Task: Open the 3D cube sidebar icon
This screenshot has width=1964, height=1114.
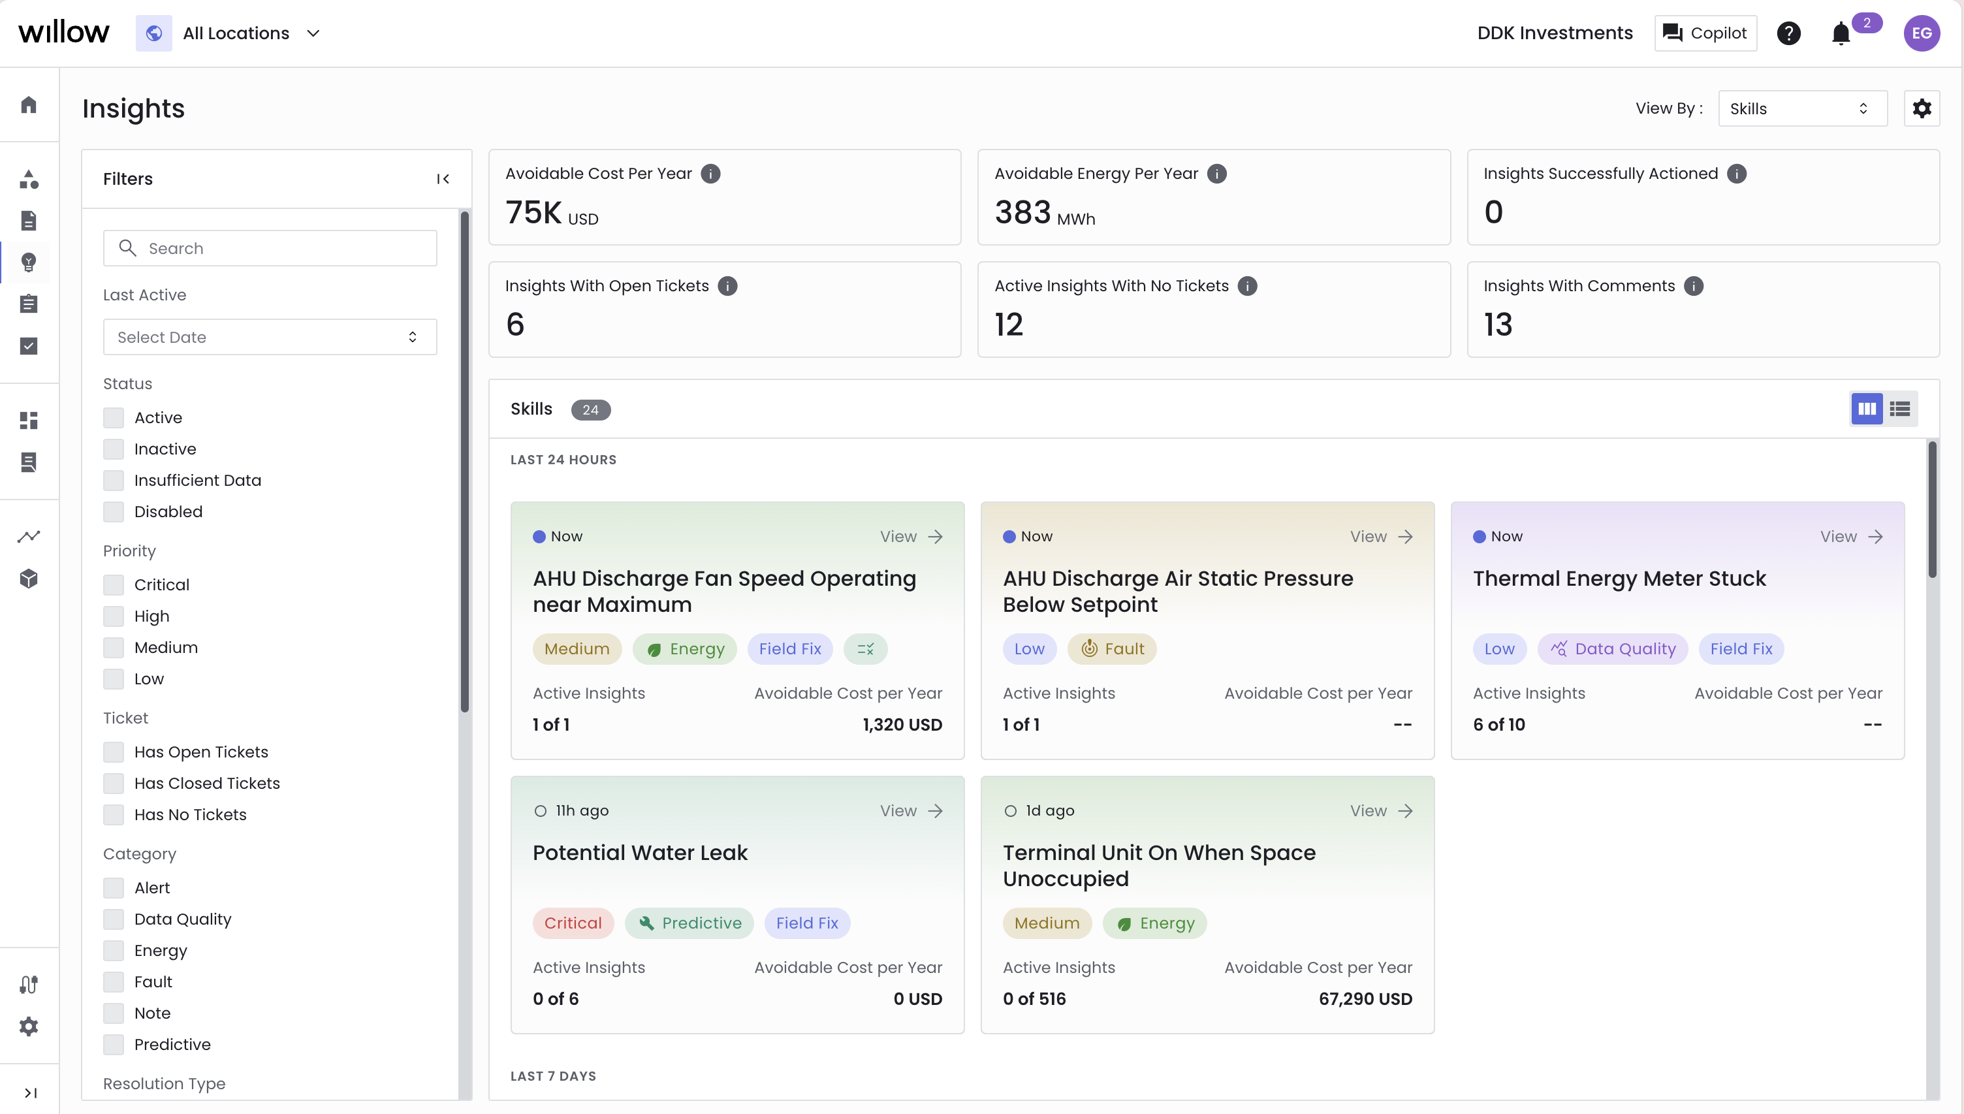Action: pos(29,579)
